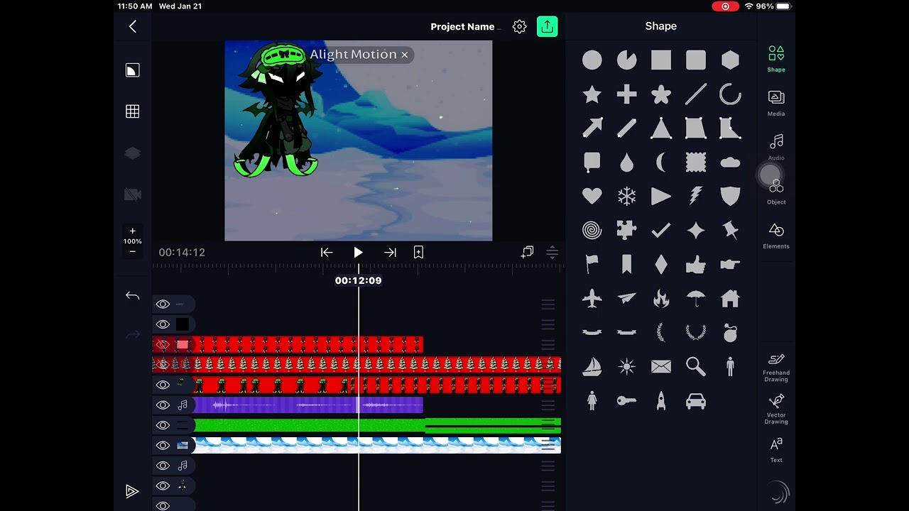Add the rocket shape

pyautogui.click(x=661, y=401)
